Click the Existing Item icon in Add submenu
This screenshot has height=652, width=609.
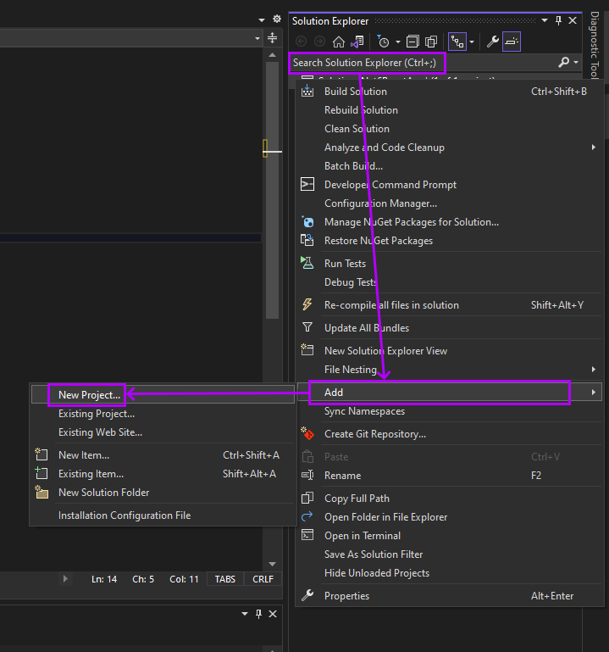point(42,473)
